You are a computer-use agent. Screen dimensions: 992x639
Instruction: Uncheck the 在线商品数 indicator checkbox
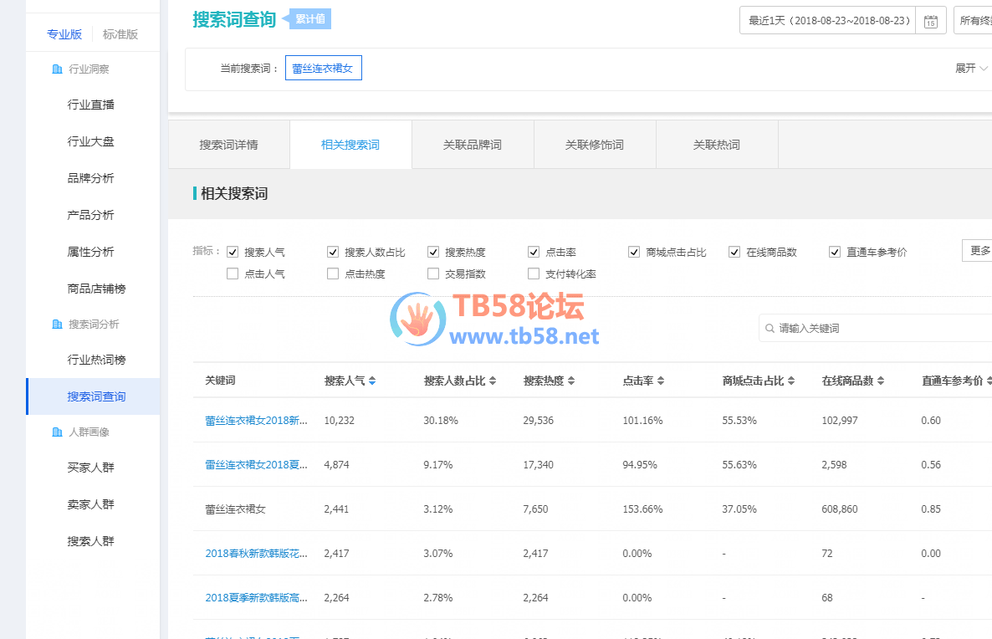(x=734, y=252)
